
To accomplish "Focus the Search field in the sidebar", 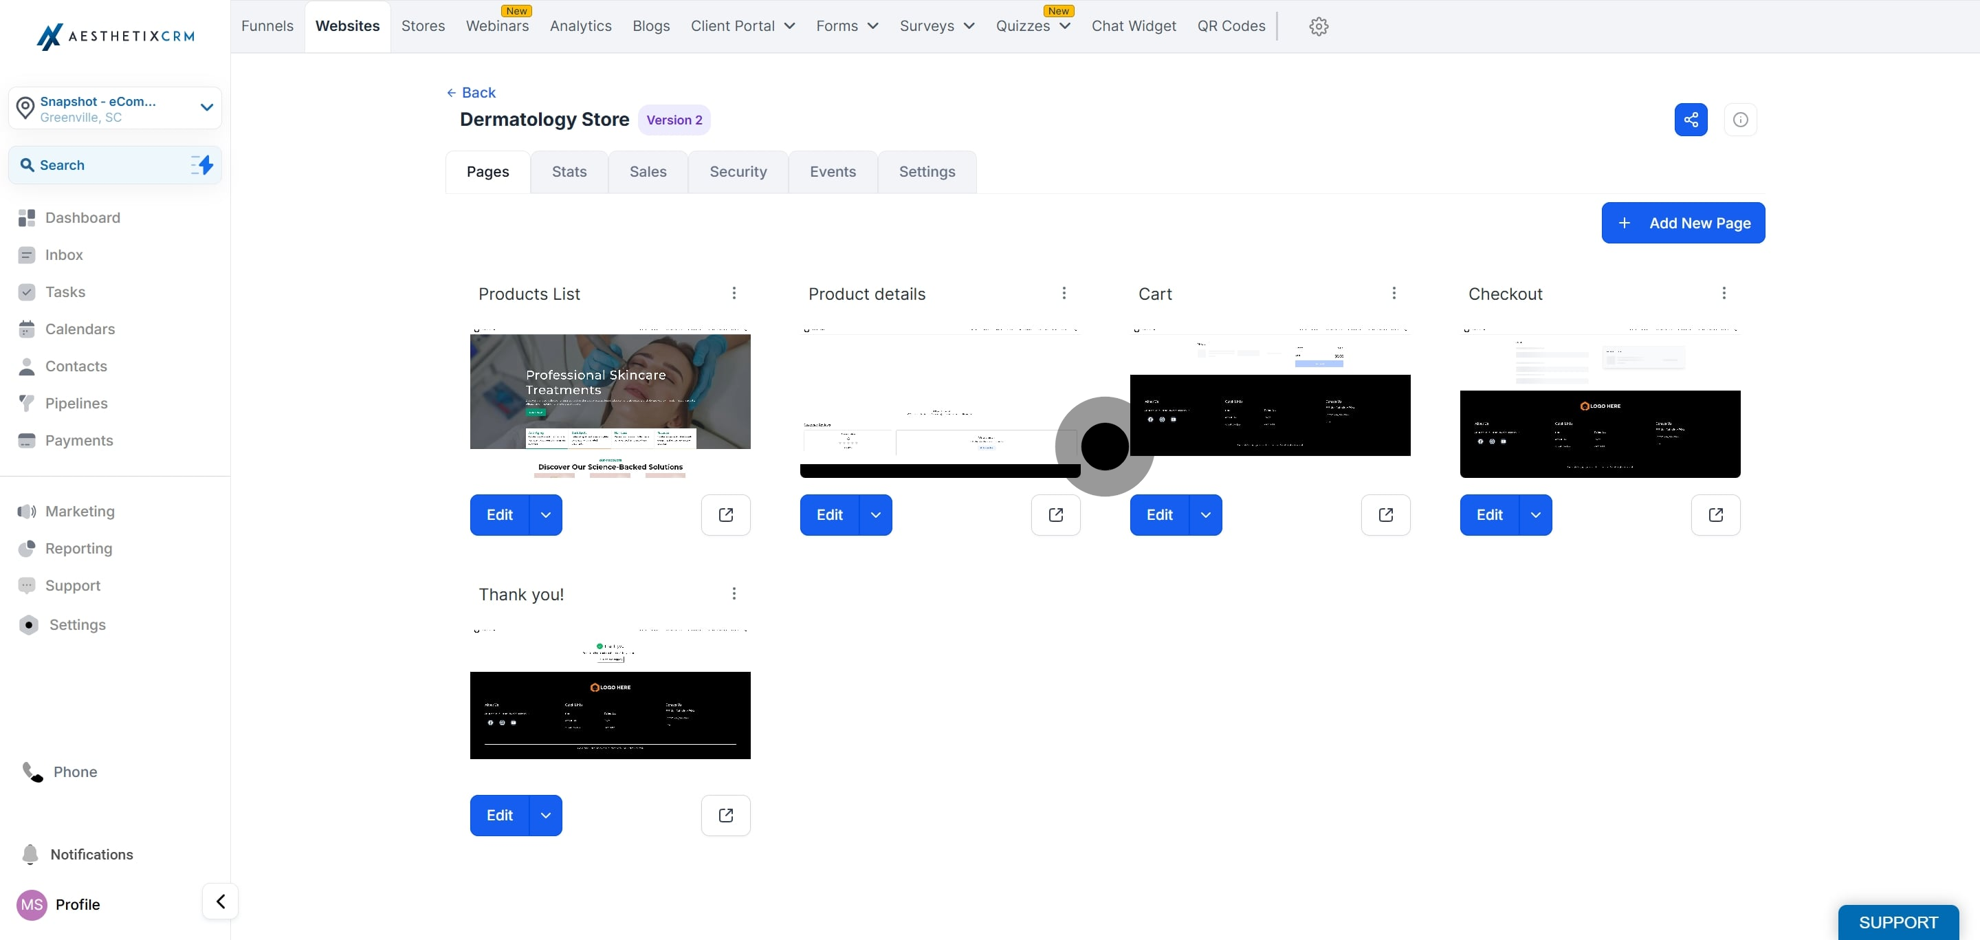I will (115, 165).
